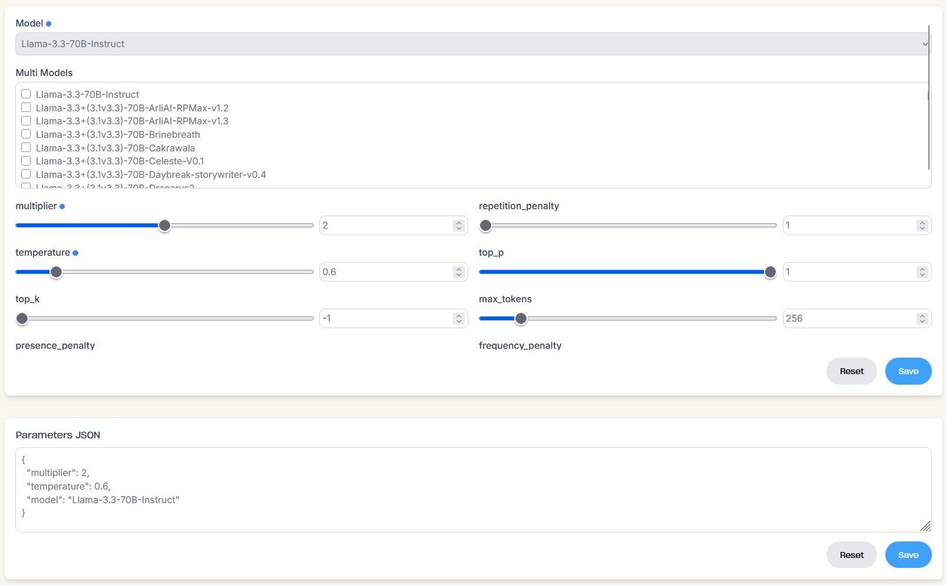This screenshot has height=585, width=946.
Task: Click the JSON textarea resize grip
Action: [x=925, y=526]
